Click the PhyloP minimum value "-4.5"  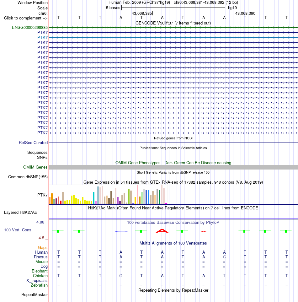click(40, 238)
